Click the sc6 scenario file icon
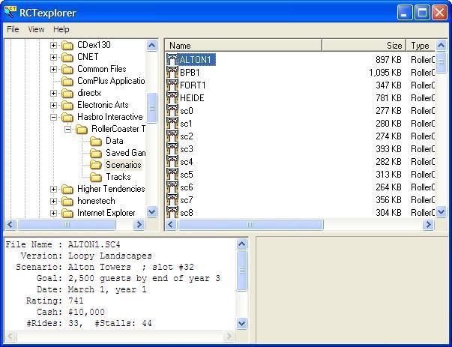Screen dimensions: 452x347 (172, 187)
